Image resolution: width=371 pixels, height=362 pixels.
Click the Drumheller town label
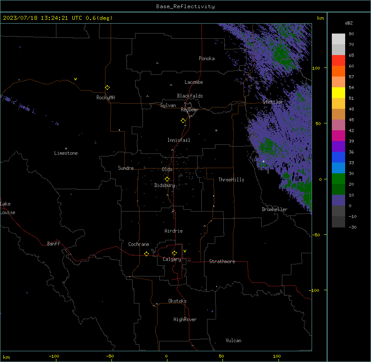pos(275,209)
